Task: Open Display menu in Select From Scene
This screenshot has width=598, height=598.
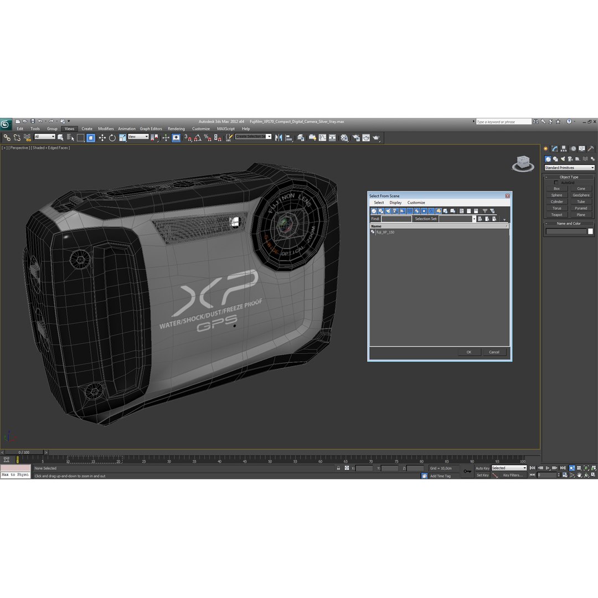Action: tap(395, 203)
